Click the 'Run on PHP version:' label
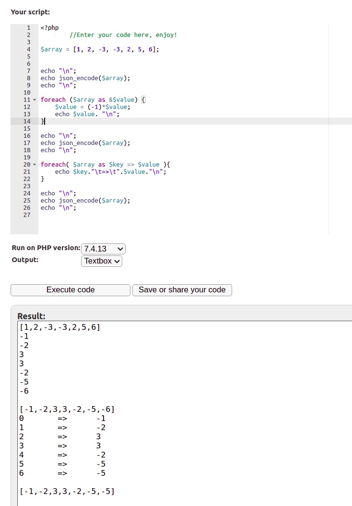Image resolution: width=352 pixels, height=506 pixels. (x=46, y=248)
